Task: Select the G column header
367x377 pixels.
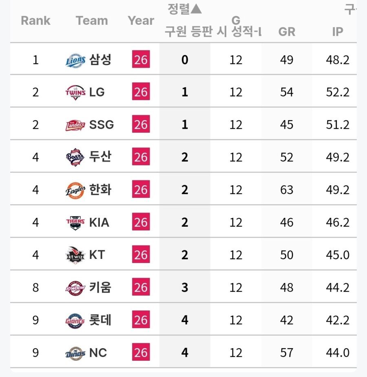Action: (x=236, y=20)
